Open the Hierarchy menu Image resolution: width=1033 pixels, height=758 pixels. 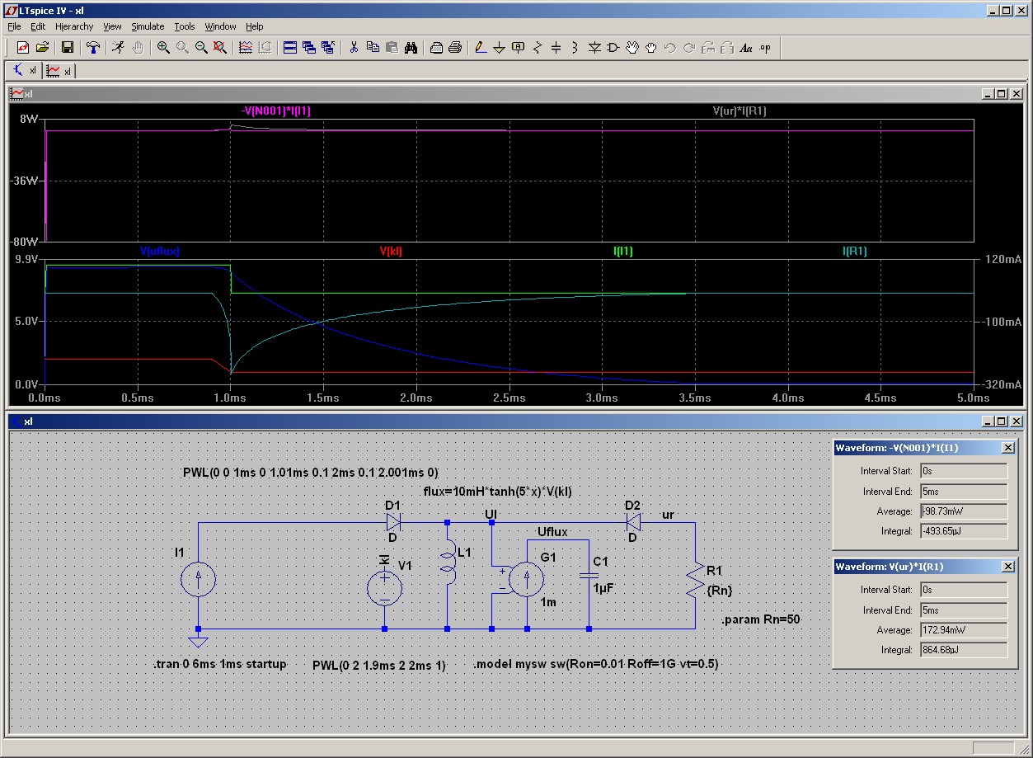[x=74, y=26]
